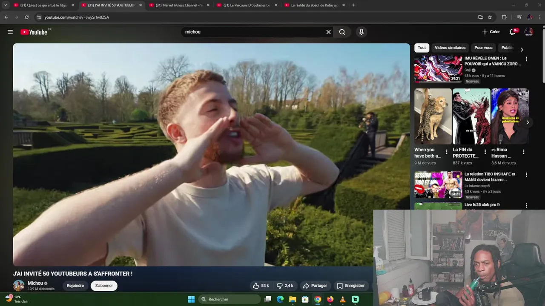
Task: Open Windows Start menu
Action: (x=191, y=299)
